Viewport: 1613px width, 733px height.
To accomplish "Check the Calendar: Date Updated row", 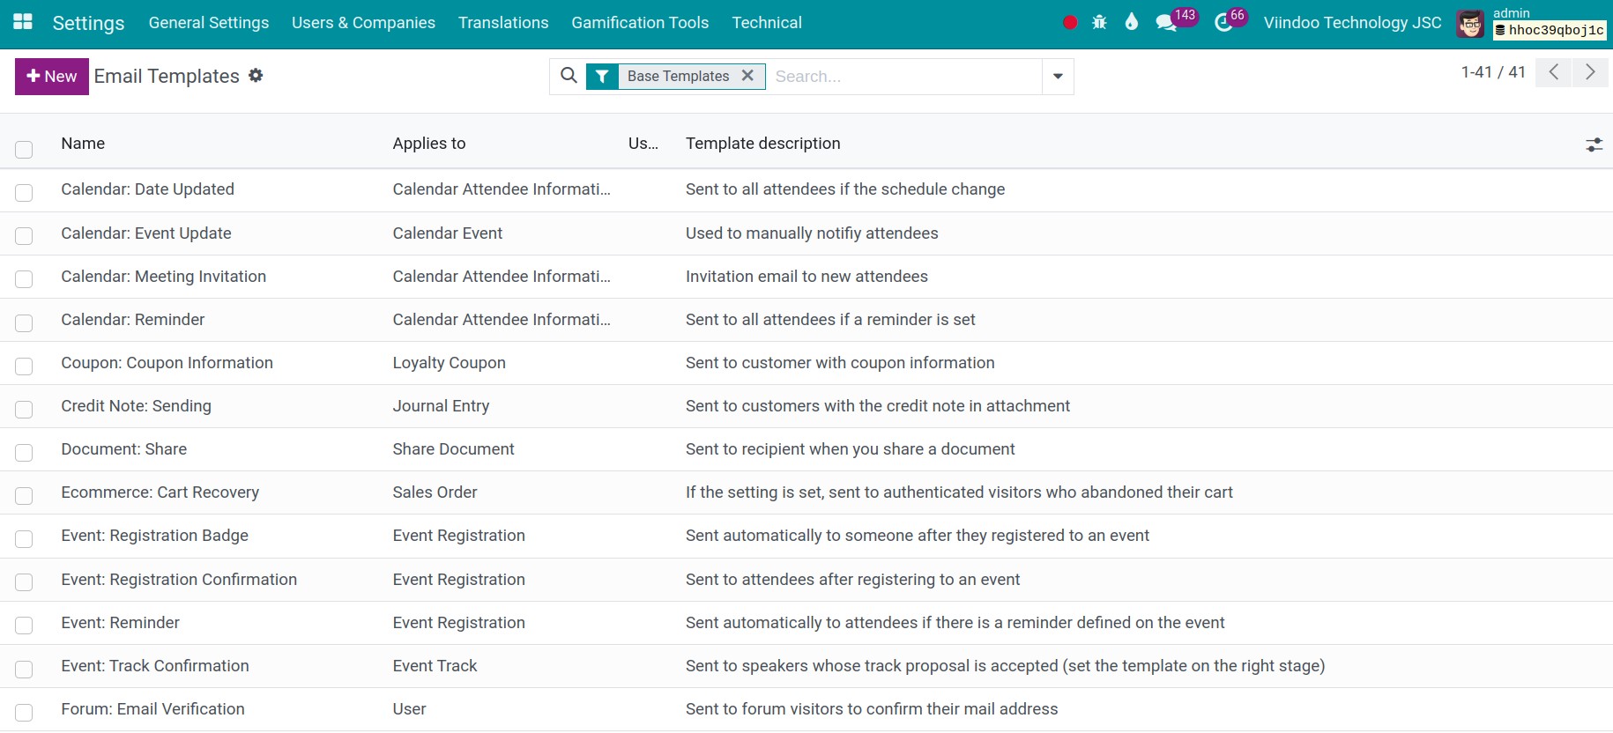I will pos(24,192).
